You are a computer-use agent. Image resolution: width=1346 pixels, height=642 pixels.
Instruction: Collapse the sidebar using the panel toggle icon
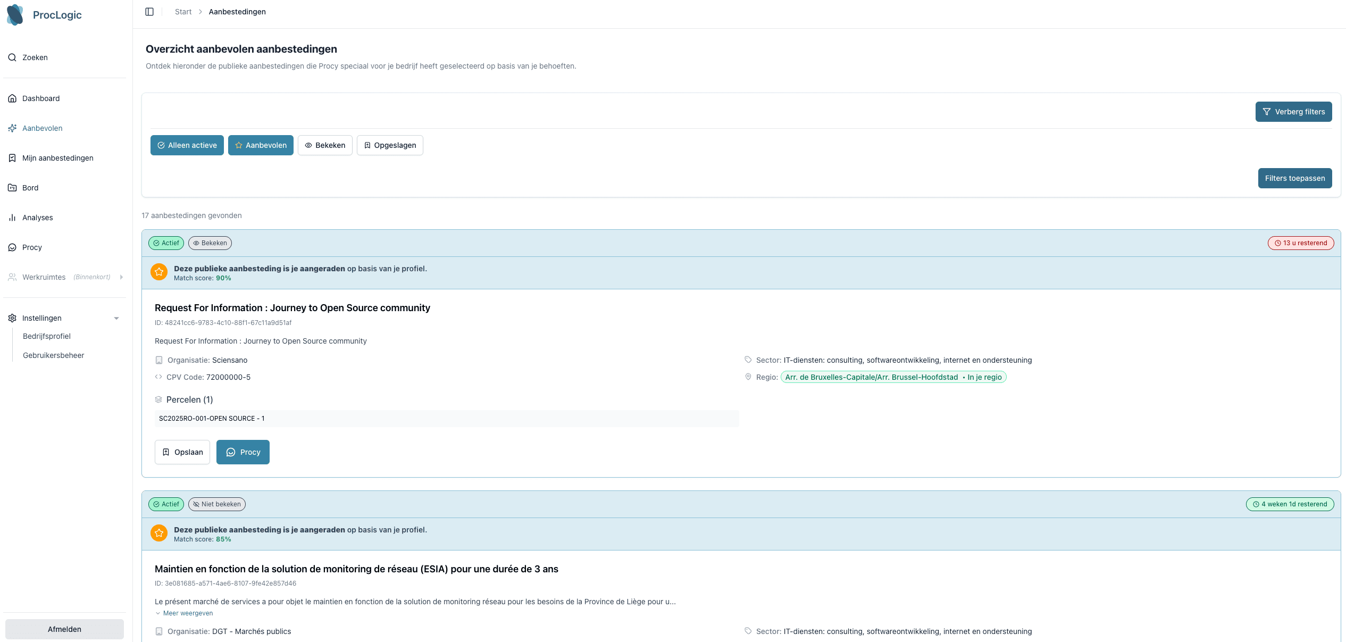click(149, 11)
